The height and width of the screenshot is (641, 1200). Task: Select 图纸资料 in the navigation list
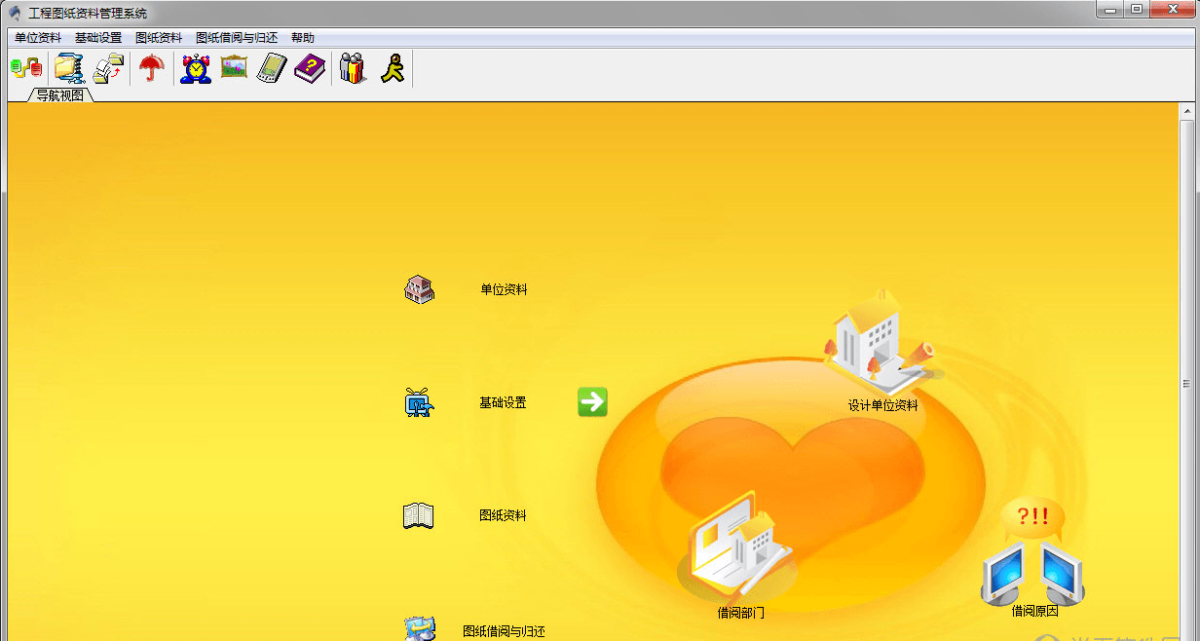(x=503, y=515)
